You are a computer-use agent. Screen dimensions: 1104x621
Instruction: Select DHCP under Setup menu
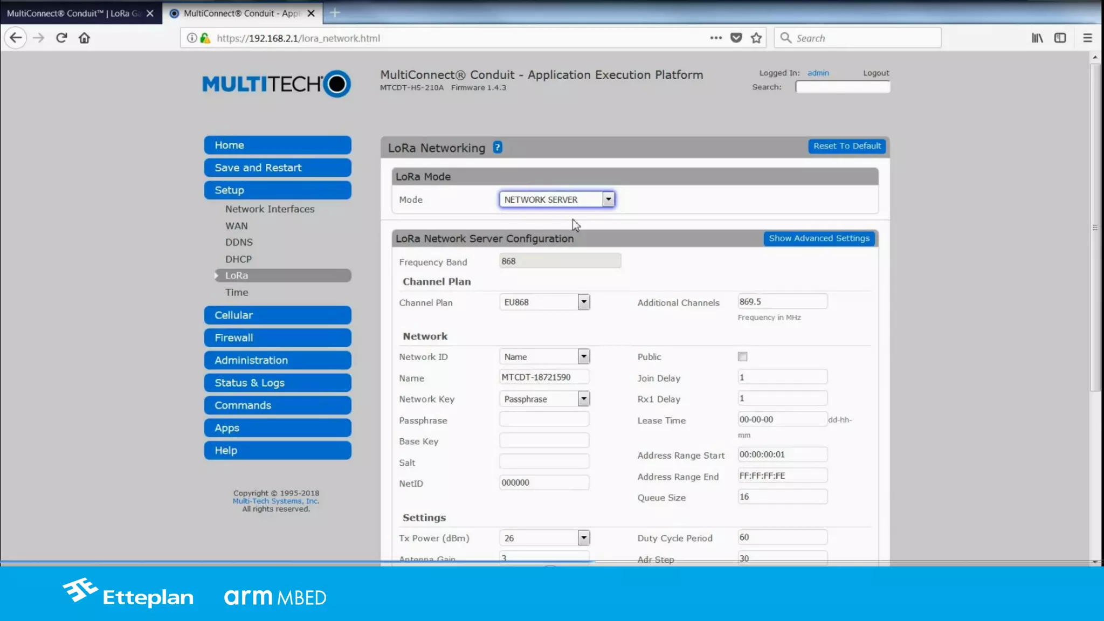238,259
